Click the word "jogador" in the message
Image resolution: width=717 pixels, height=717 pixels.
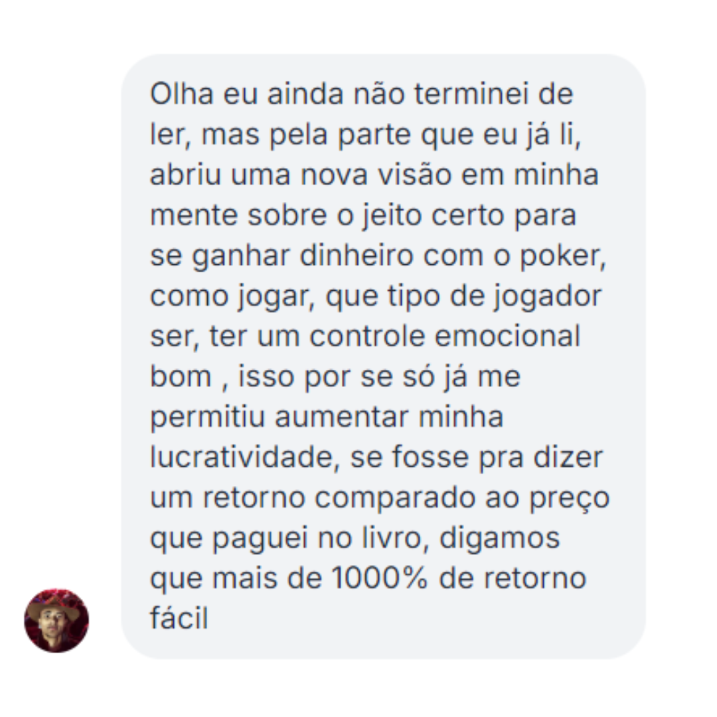[x=547, y=297]
